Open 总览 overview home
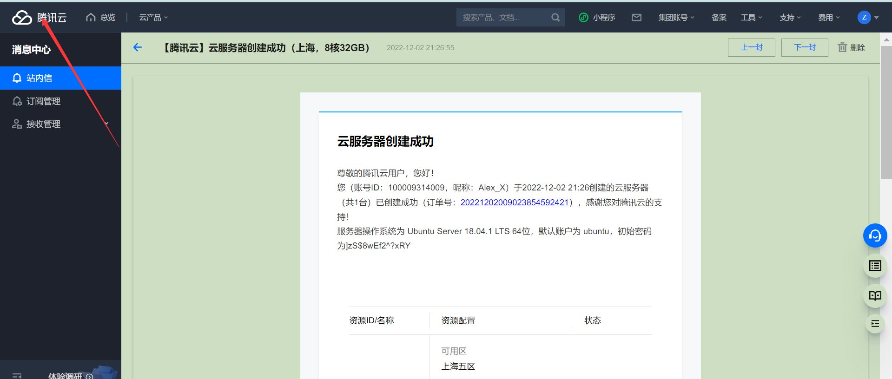Viewport: 892px width, 379px height. pyautogui.click(x=101, y=18)
